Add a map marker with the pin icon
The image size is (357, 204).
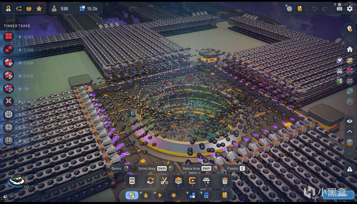click(350, 29)
